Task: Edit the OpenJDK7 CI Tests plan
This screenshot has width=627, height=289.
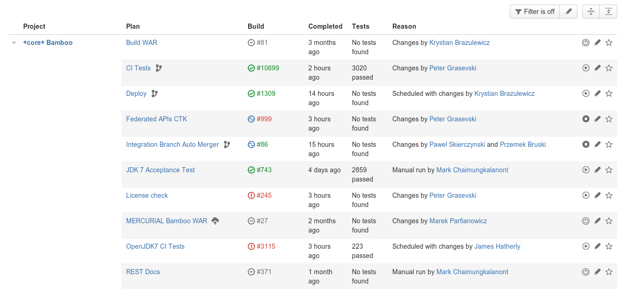Action: (597, 246)
